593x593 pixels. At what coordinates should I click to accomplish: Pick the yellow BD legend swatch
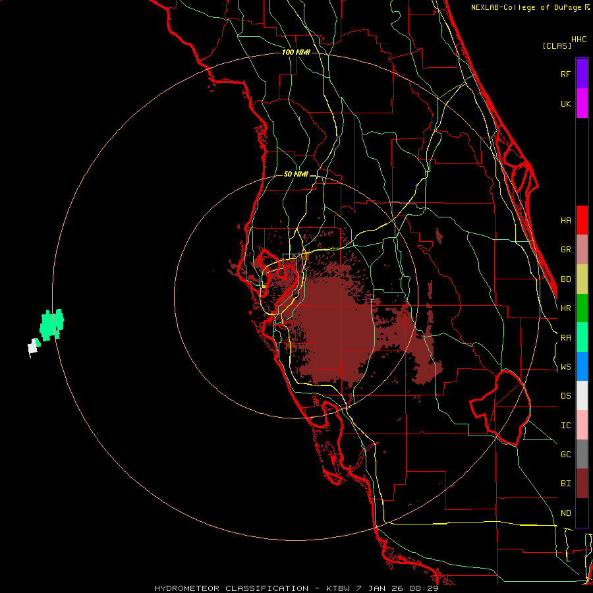pos(582,279)
